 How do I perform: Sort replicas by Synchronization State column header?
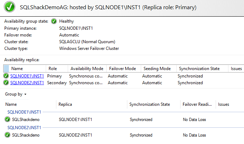pyautogui.click(x=199, y=69)
